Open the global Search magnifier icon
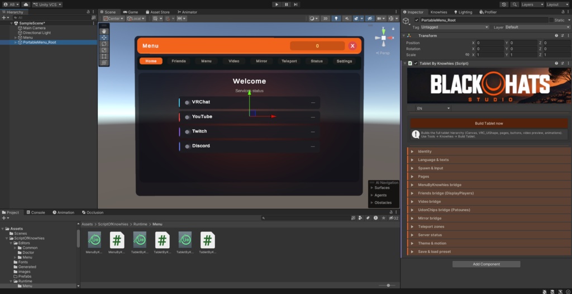Screen dimensions: 572x294 (x=514, y=4)
